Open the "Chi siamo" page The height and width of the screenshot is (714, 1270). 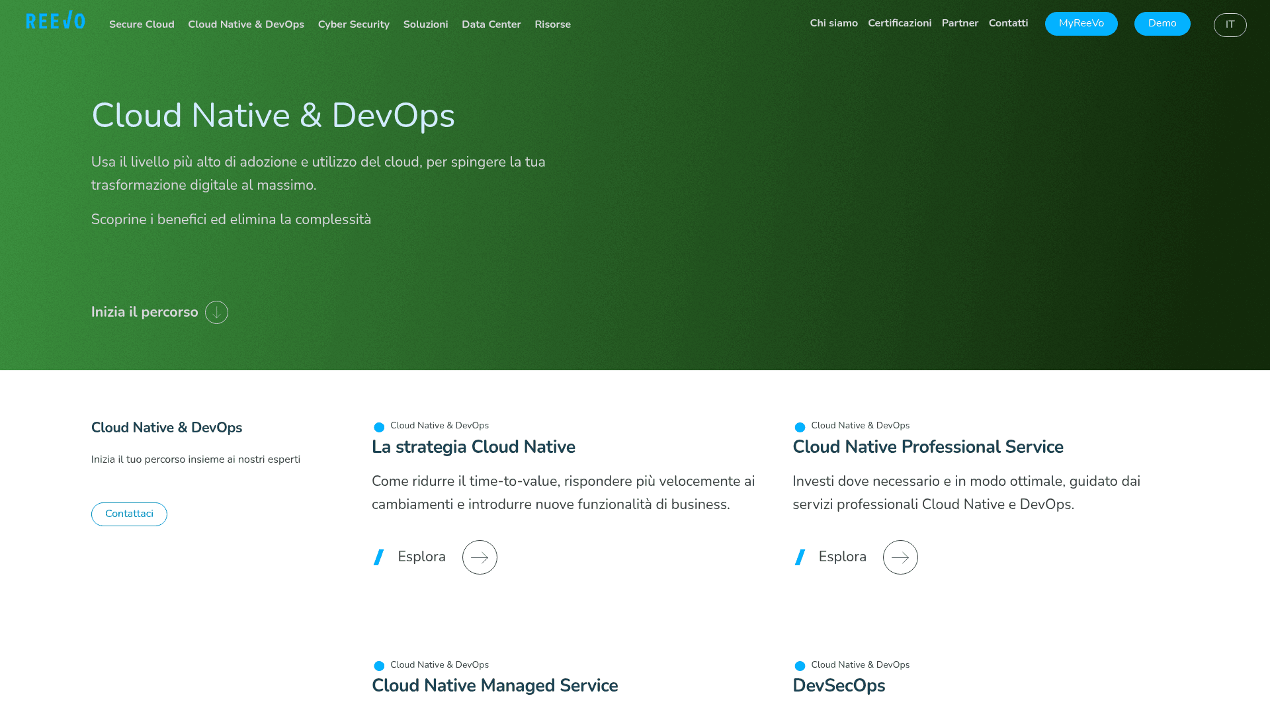coord(833,22)
